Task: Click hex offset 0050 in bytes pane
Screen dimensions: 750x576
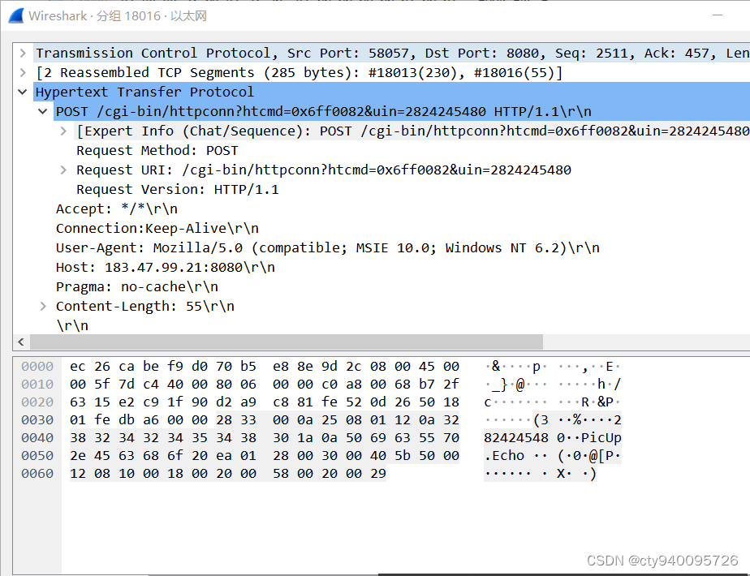Action: [x=37, y=456]
